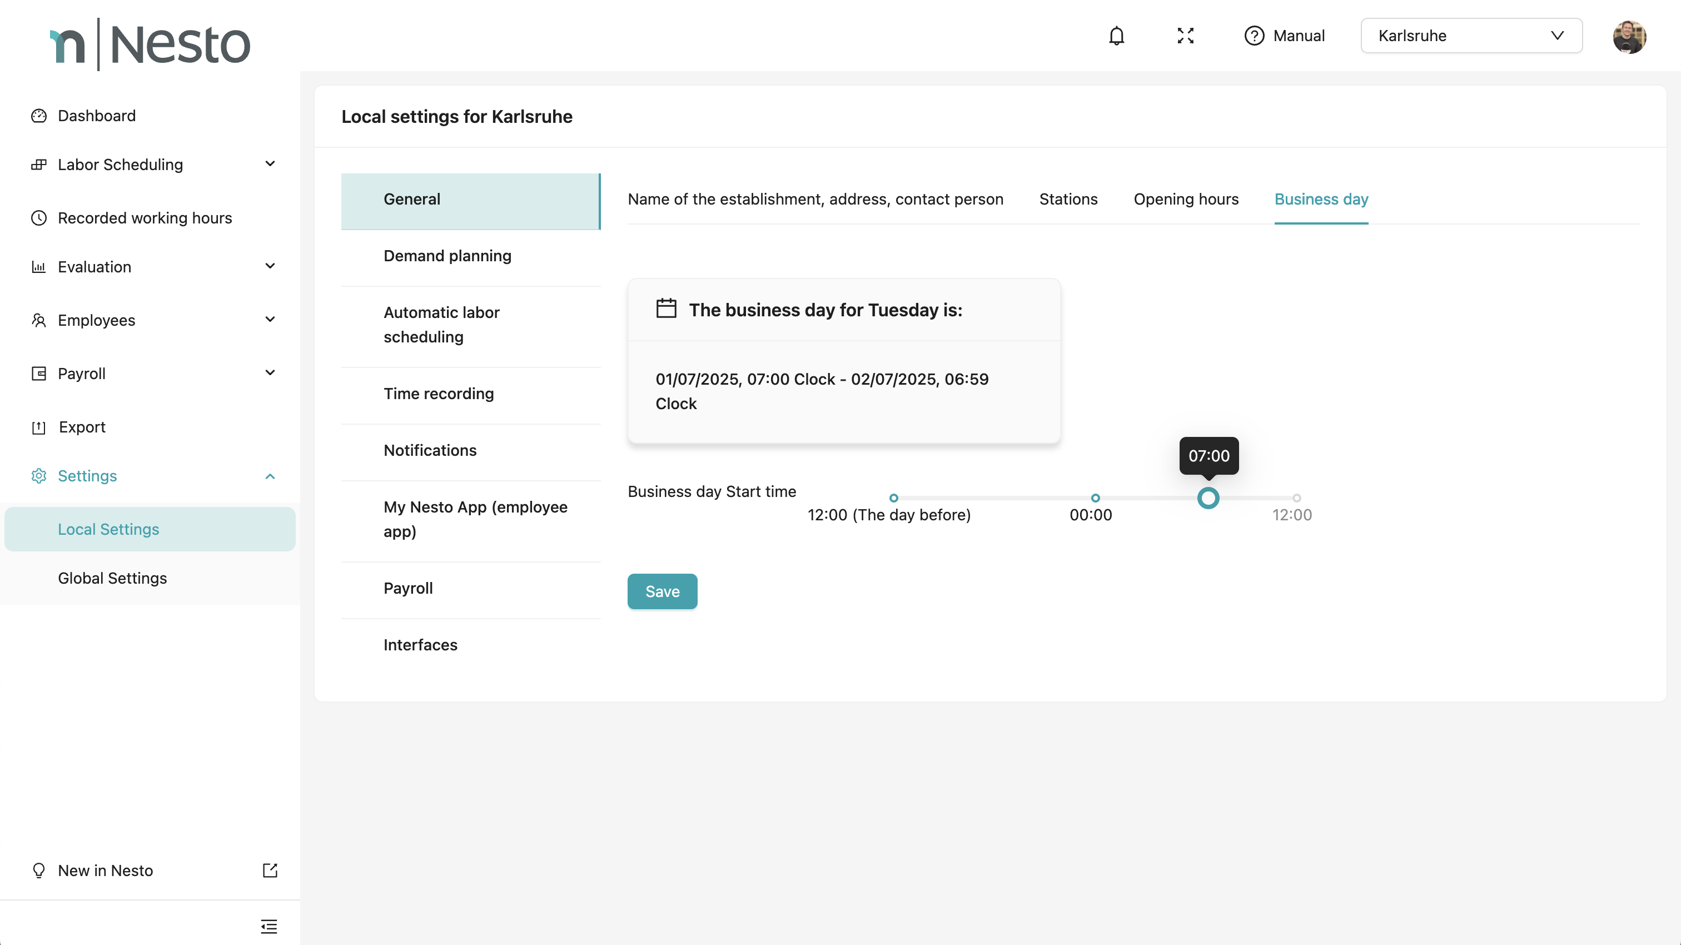Open the Manual help icon

coord(1254,36)
